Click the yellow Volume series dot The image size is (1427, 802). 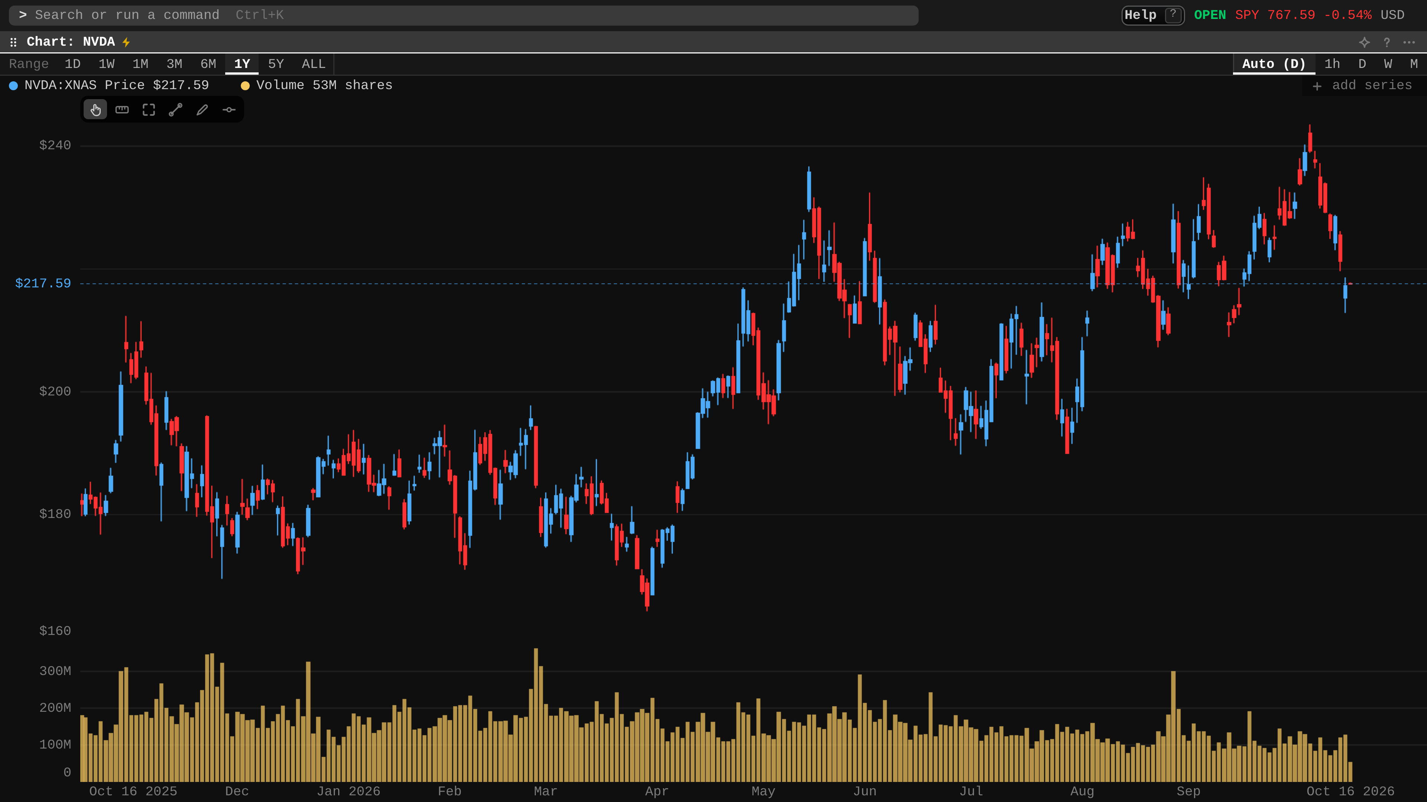pyautogui.click(x=245, y=85)
